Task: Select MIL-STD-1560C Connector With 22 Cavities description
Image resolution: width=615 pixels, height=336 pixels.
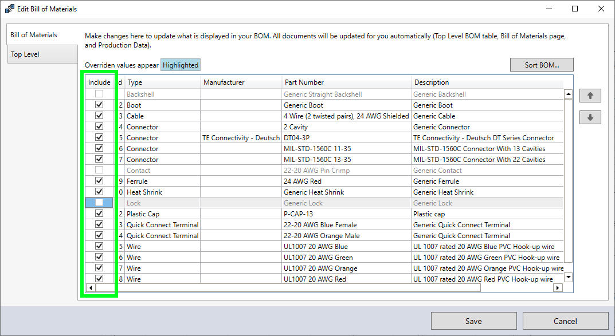Action: (488, 159)
